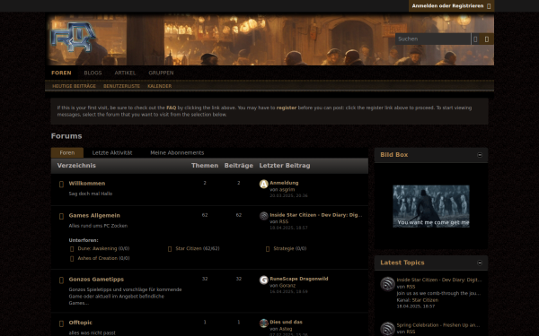Click the Bild Box image thumbnail
The image size is (539, 336).
(x=431, y=206)
